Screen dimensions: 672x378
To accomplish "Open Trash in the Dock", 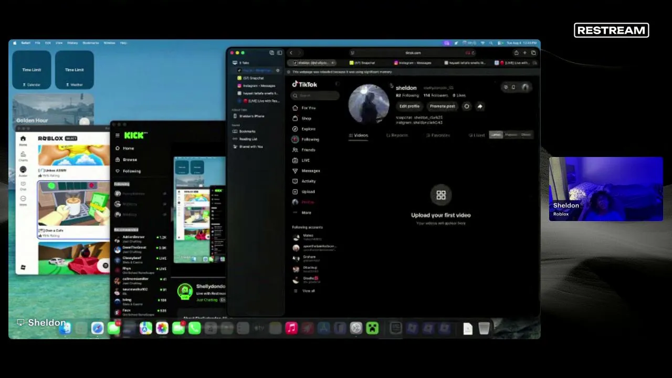I will point(484,329).
